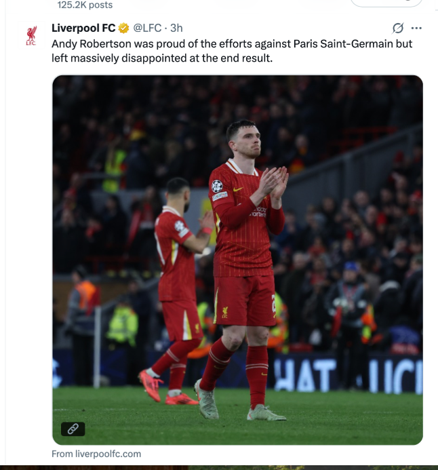Open the Liverpool FC profile name
Image resolution: width=438 pixels, height=470 pixels.
(83, 28)
